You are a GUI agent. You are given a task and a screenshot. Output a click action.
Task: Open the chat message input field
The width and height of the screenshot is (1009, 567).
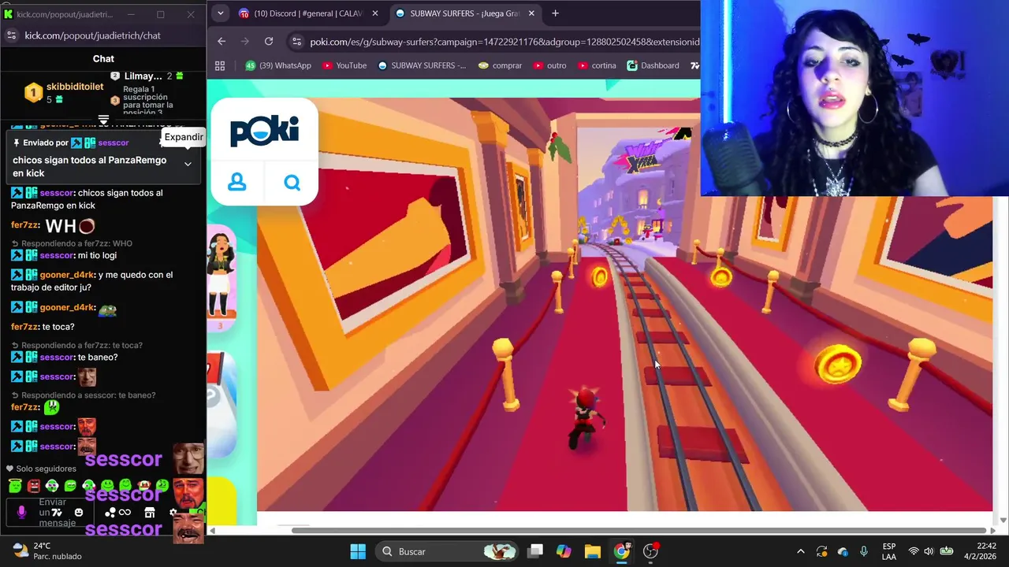pos(52,513)
